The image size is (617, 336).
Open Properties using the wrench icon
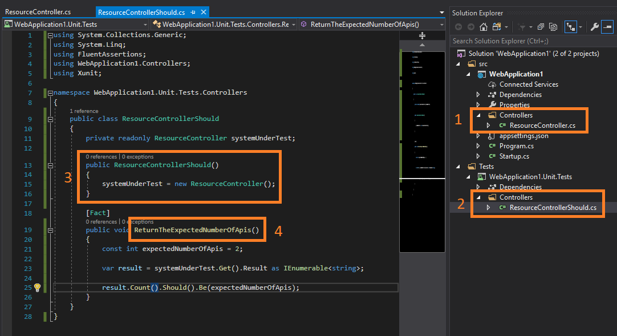(x=594, y=26)
